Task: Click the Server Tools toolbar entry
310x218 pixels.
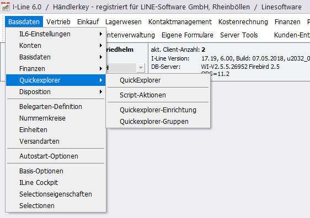Action: (x=239, y=35)
